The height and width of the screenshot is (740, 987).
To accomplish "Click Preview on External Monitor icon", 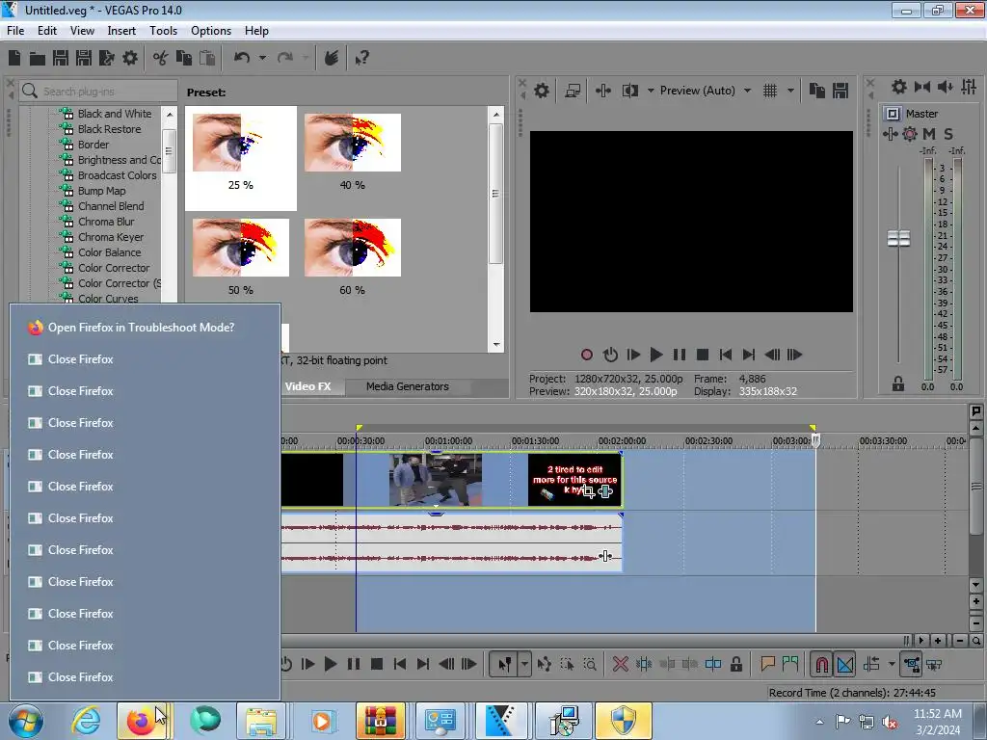I will pyautogui.click(x=573, y=92).
